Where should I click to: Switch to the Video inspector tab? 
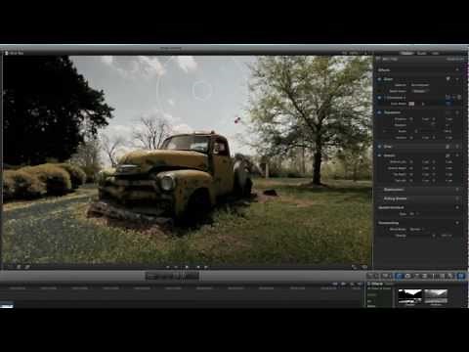[405, 53]
